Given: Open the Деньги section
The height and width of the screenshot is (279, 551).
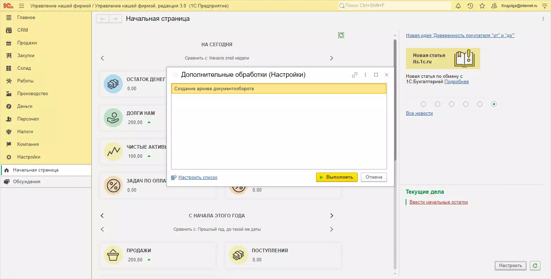Looking at the screenshot, I should [x=46, y=106].
